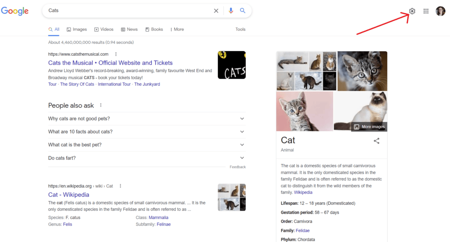
Task: Share the Cat knowledge panel
Action: (x=377, y=141)
